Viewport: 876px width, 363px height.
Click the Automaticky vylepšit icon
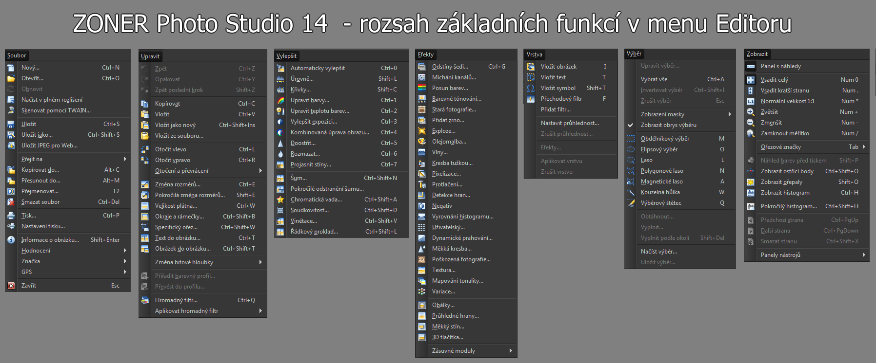point(280,68)
